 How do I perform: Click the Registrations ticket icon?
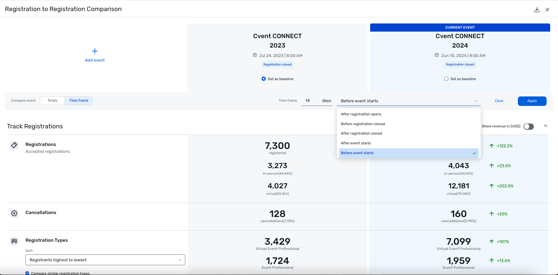coord(14,145)
